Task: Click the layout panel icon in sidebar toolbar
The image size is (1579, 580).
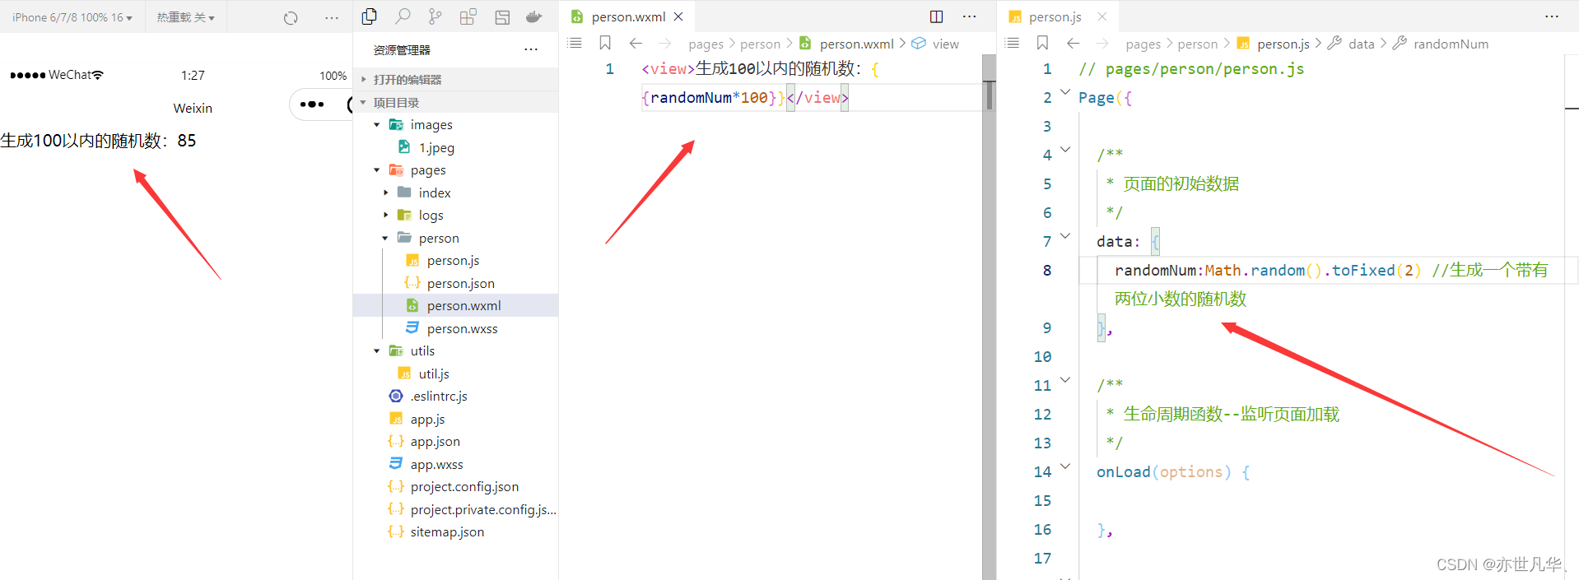Action: (x=502, y=16)
